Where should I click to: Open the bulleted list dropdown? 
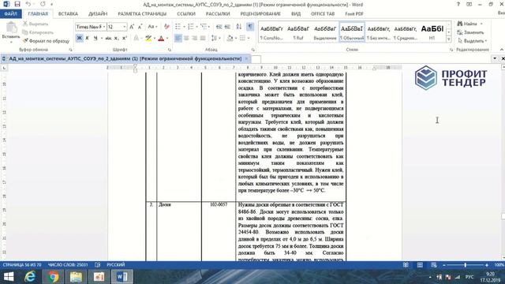184,27
